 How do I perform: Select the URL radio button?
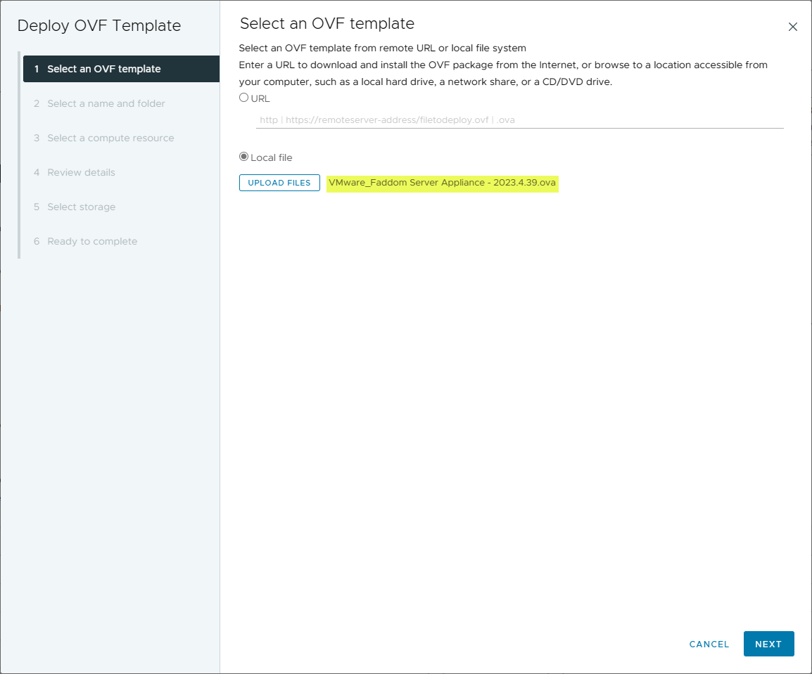pyautogui.click(x=244, y=98)
